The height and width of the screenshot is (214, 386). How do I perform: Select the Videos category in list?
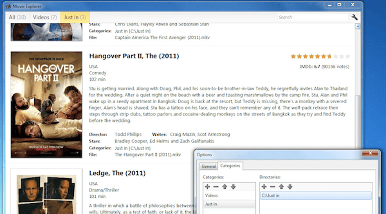[229, 195]
